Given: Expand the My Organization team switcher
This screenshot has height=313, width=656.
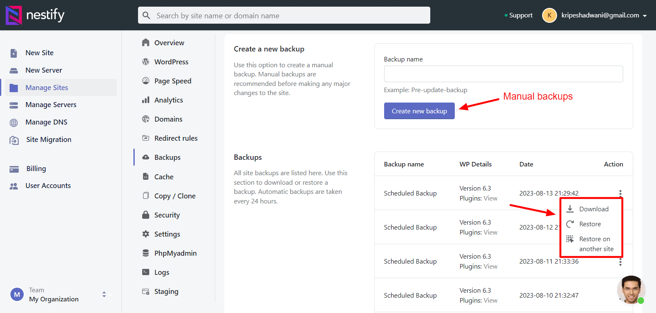Looking at the screenshot, I should (104, 294).
